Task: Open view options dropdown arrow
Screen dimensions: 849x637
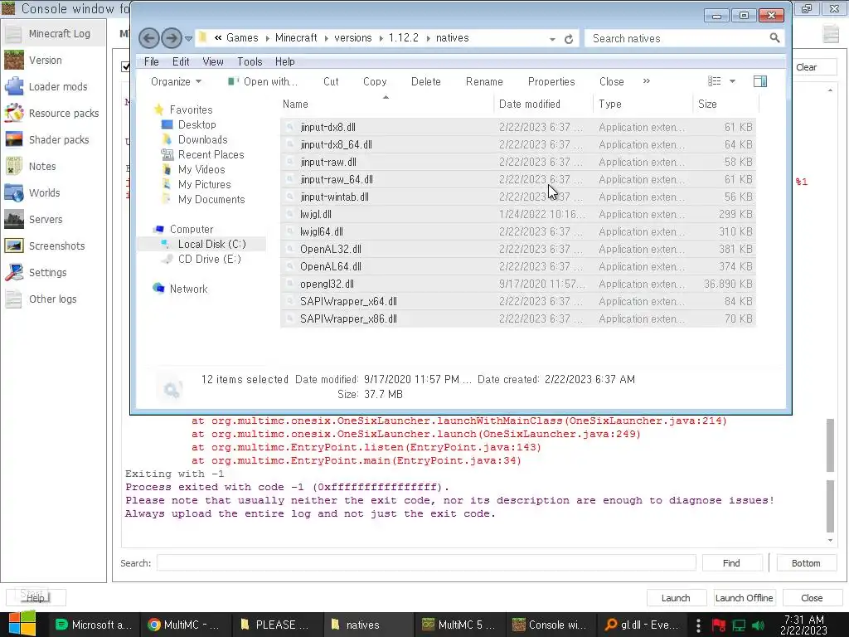Action: (732, 81)
